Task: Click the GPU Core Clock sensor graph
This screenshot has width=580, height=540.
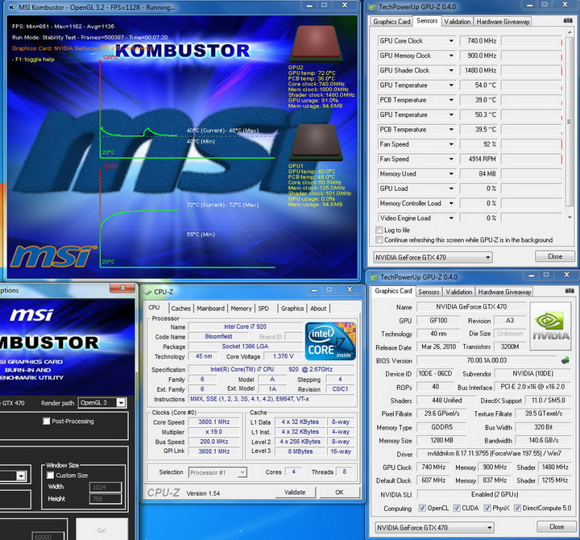Action: tap(532, 41)
